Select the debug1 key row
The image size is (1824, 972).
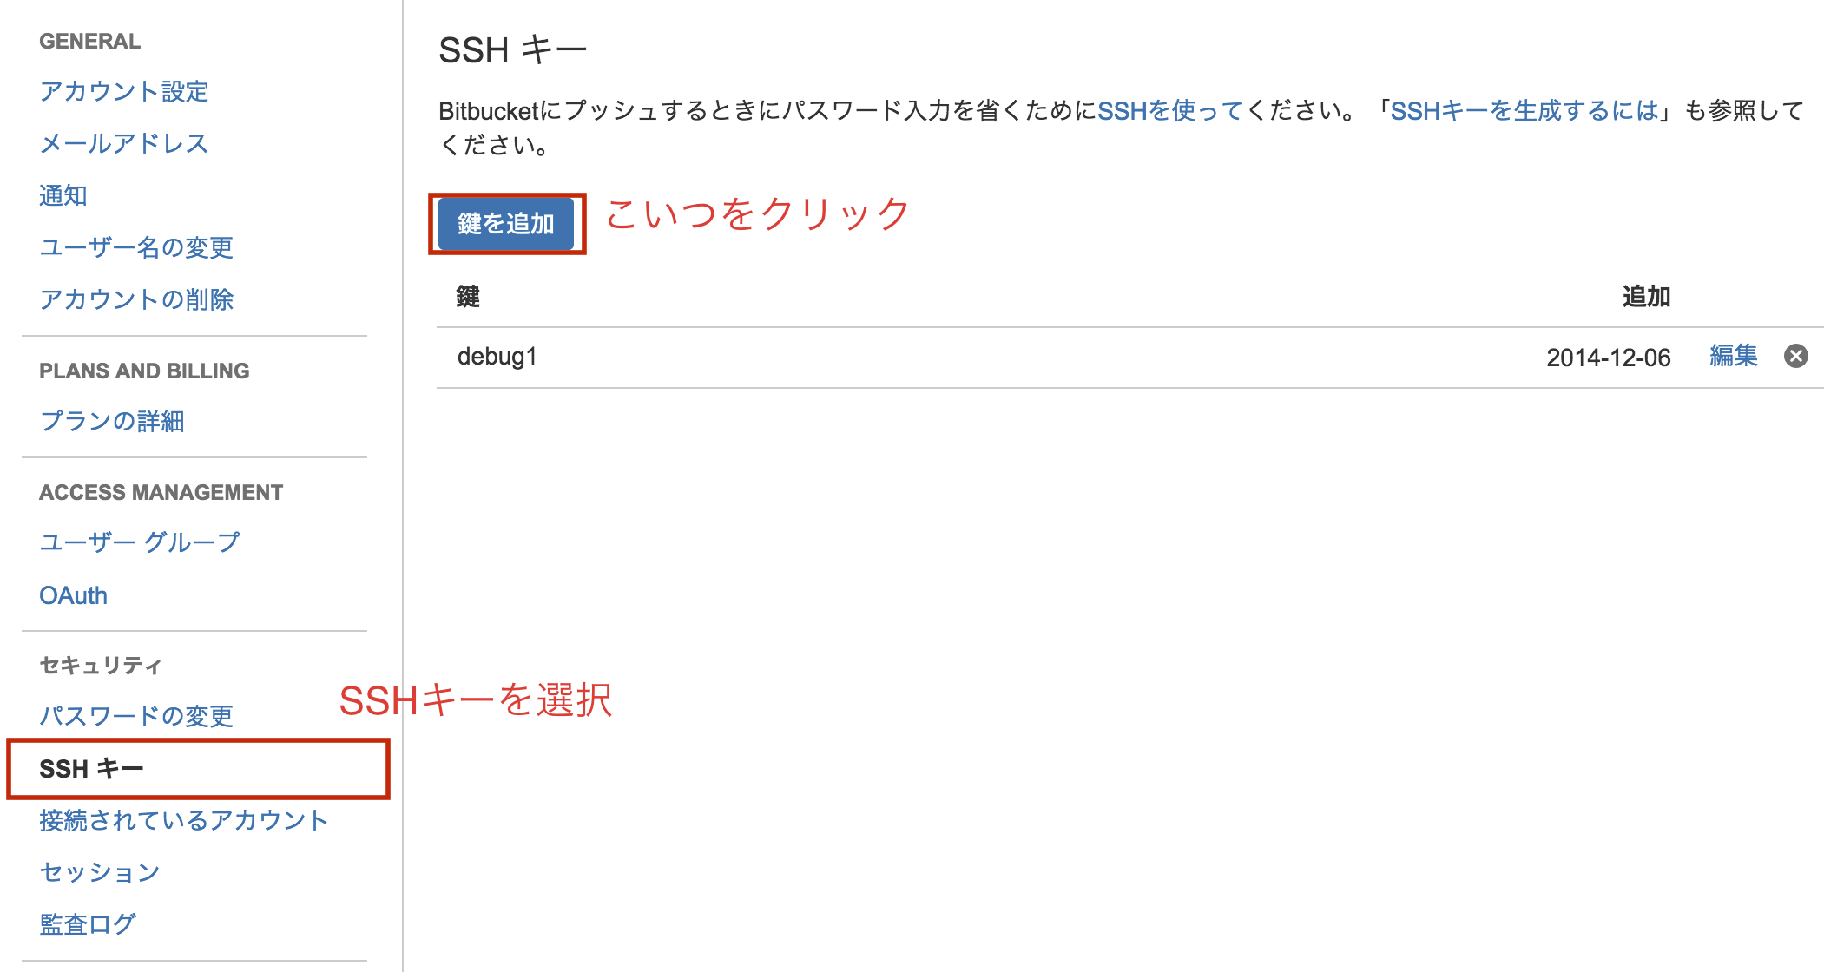pyautogui.click(x=497, y=356)
